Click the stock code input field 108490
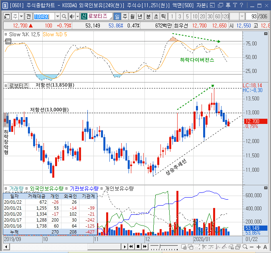Viewport: 271px width, 253px height. coord(44,17)
